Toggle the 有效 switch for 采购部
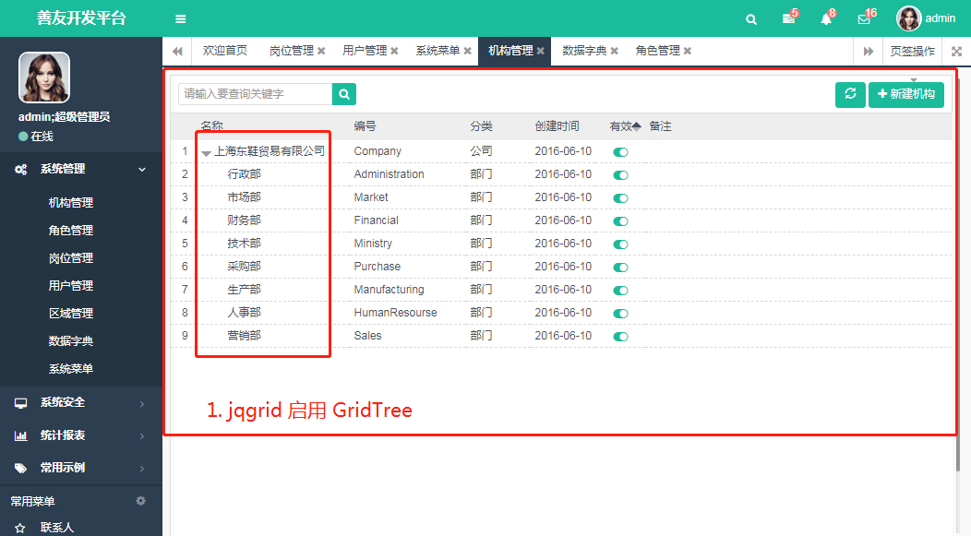This screenshot has width=971, height=536. coord(620,268)
